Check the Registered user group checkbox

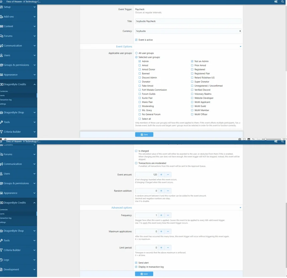(x=192, y=69)
